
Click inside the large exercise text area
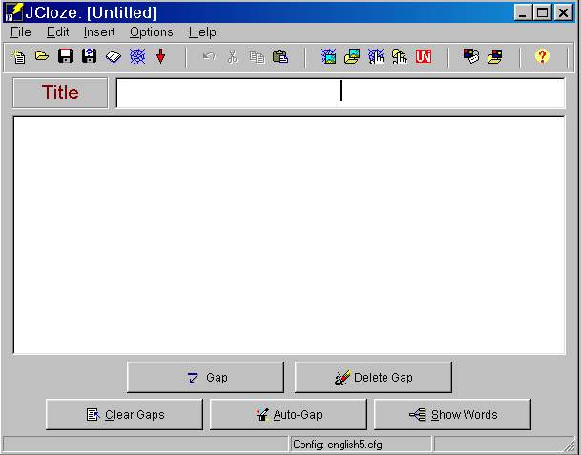(x=289, y=236)
